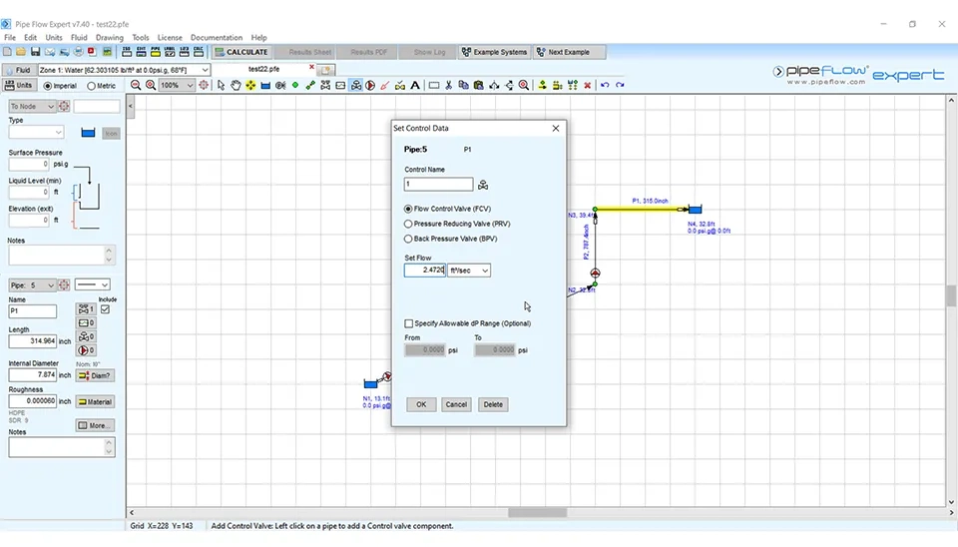Click the save file icon
This screenshot has width=958, height=547.
pyautogui.click(x=35, y=52)
